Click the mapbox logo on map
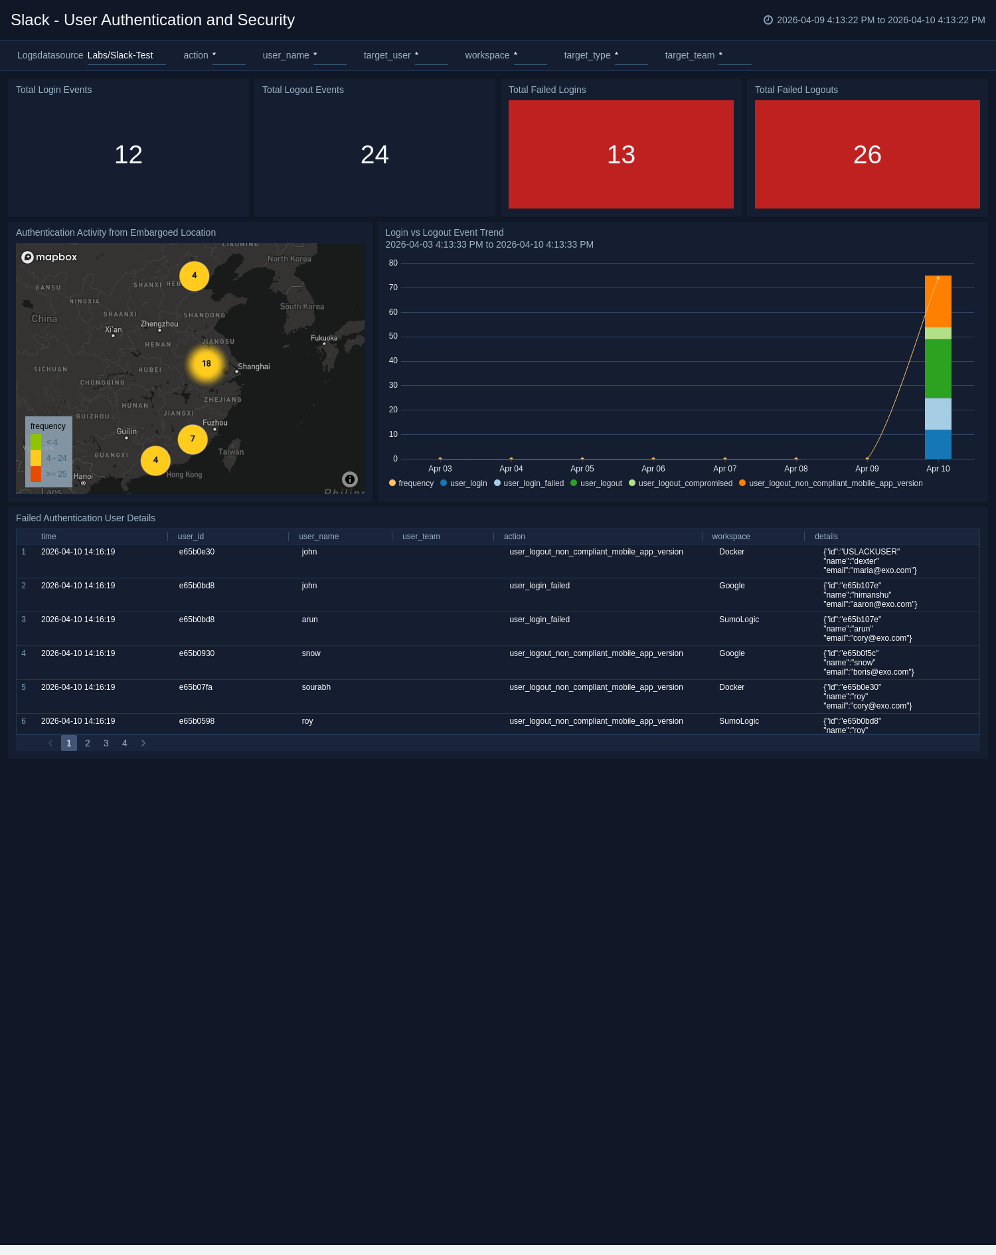The width and height of the screenshot is (996, 1255). coord(49,257)
